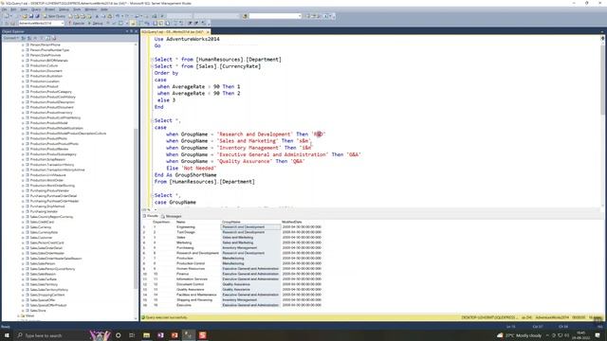Click the Sales.SalesTerritory table icon
This screenshot has width=607, height=341.
point(28,284)
